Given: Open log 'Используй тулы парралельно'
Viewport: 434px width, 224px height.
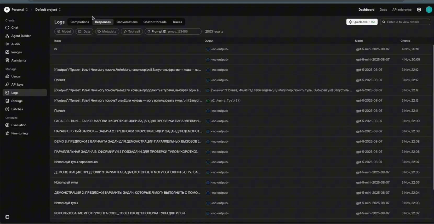Looking at the screenshot, I should coord(241,162).
